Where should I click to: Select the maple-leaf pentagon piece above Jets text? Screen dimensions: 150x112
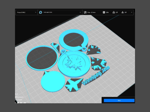point(98,63)
